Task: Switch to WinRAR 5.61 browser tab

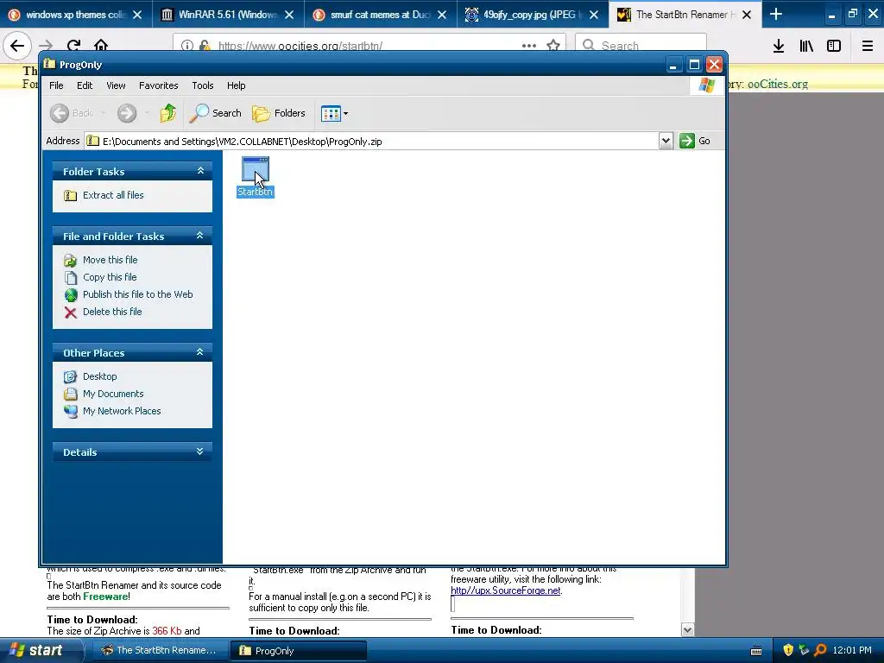Action: [x=228, y=15]
